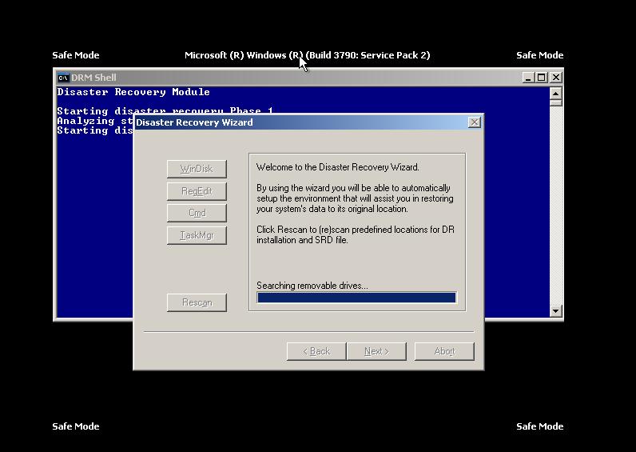Click Safe Mode label at top right
Screen dimensions: 636x452
540,55
